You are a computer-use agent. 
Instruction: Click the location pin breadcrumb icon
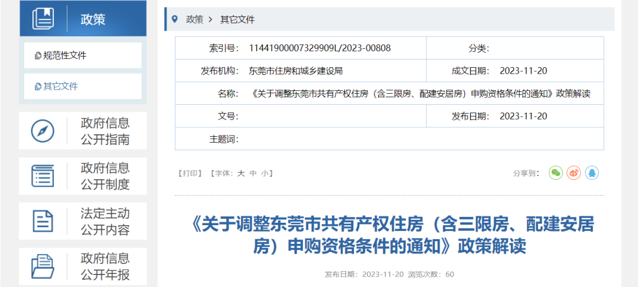point(174,19)
